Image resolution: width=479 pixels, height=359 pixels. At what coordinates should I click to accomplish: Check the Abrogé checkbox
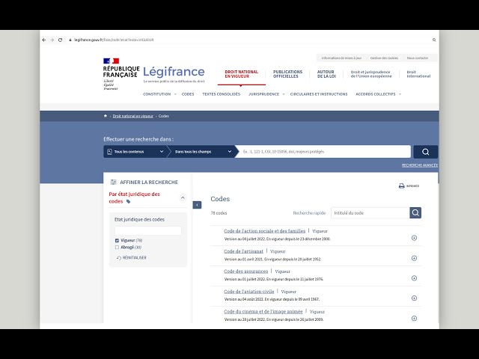117,247
